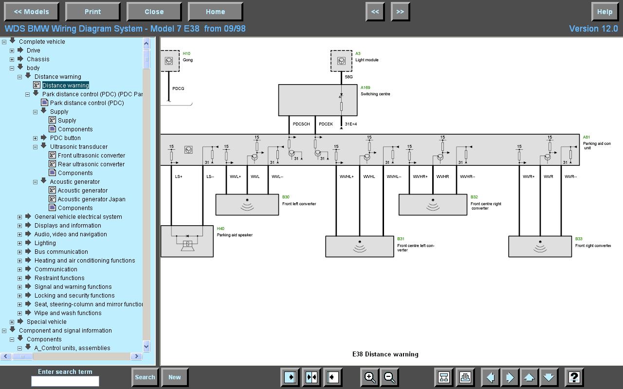This screenshot has width=623, height=389.
Task: Click the Search button
Action: (x=145, y=377)
